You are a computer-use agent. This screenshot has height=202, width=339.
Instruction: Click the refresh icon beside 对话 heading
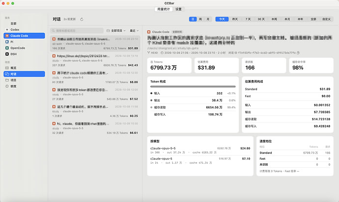(82, 19)
